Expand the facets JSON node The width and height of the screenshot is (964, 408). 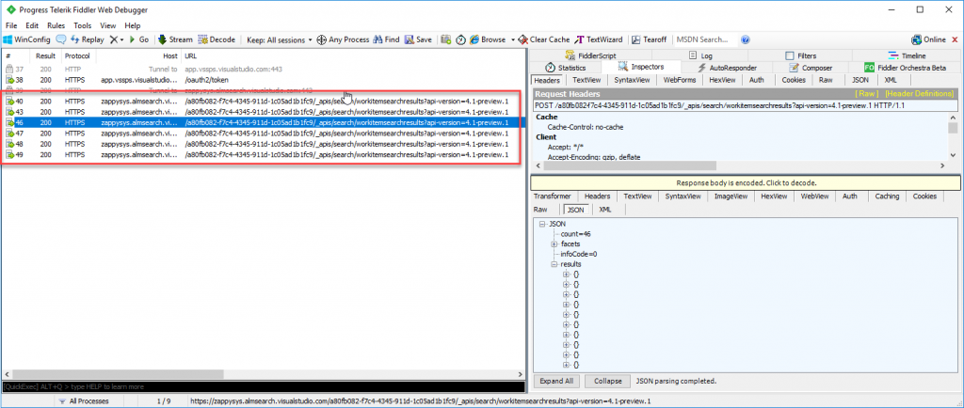(x=554, y=244)
